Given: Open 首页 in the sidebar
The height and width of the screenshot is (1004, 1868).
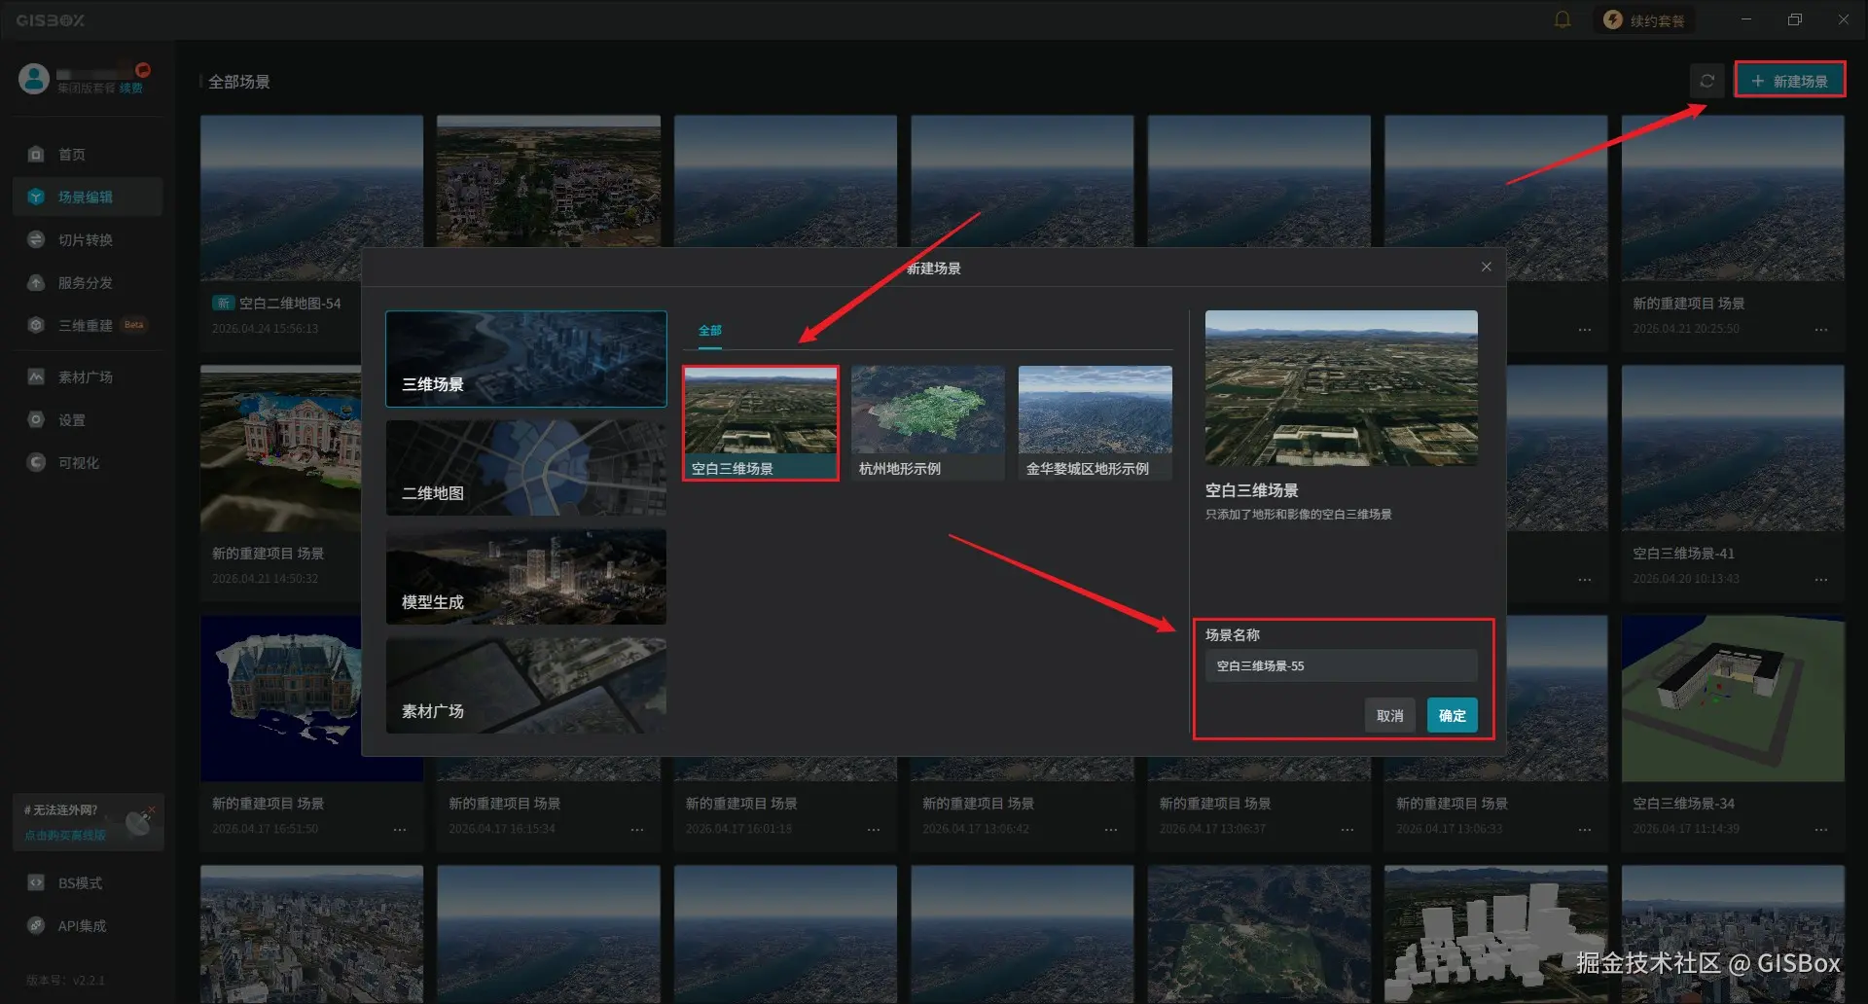Looking at the screenshot, I should pos(88,155).
